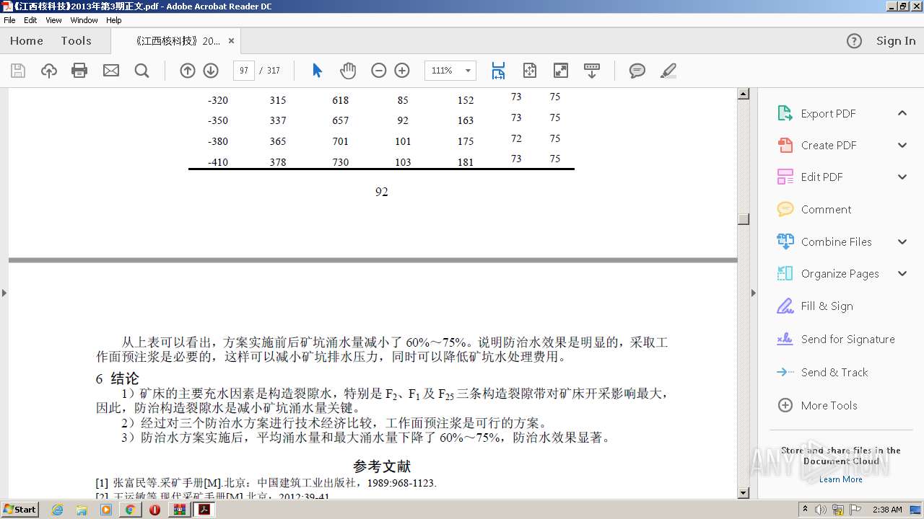Click the Sign In link
This screenshot has width=924, height=519.
click(x=896, y=41)
